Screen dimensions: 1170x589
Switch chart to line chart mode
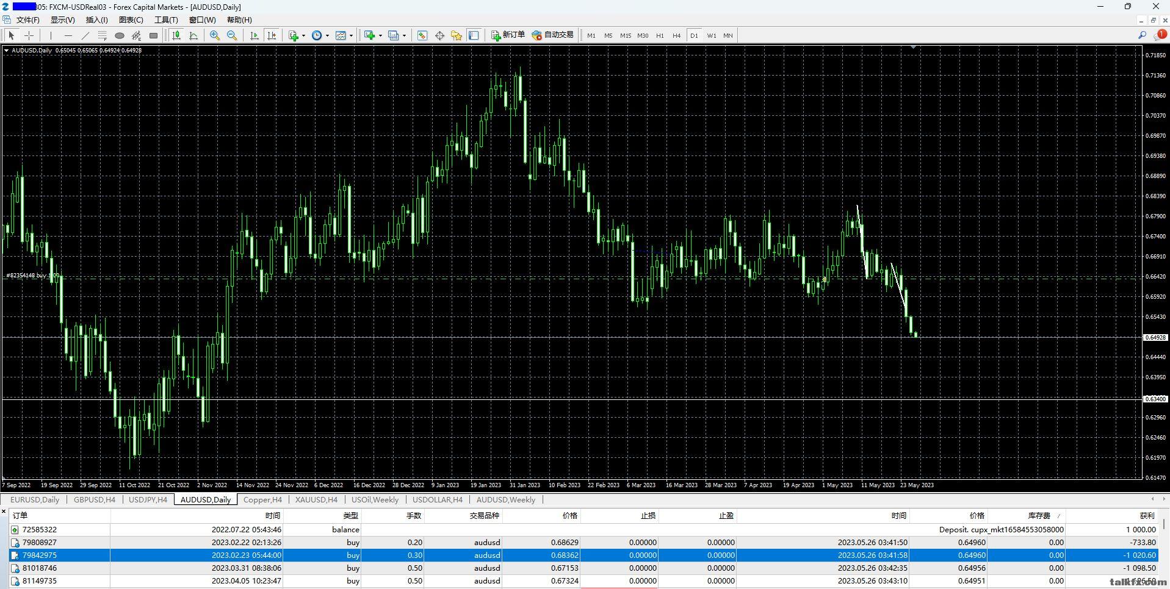coord(193,35)
